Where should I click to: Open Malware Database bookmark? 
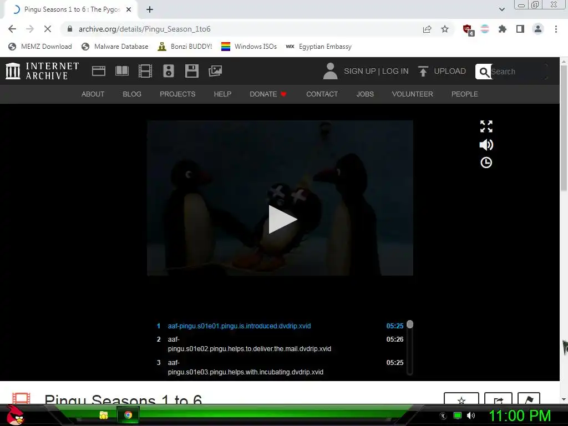click(x=115, y=47)
